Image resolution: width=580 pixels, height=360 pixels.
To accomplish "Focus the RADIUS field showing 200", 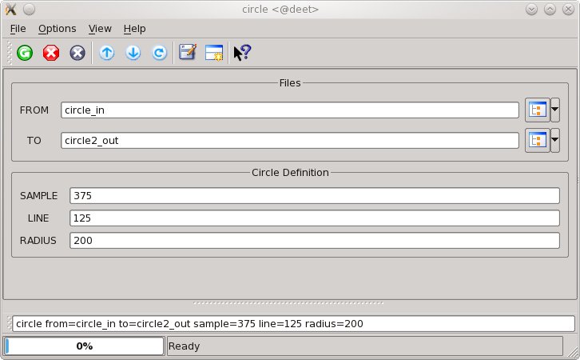I will 314,241.
